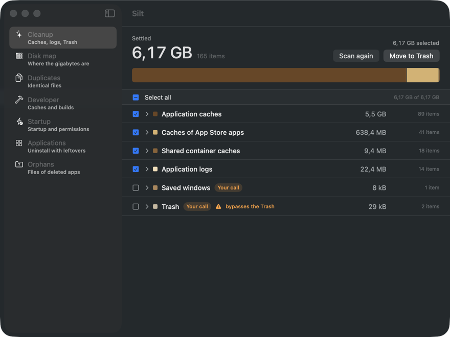The image size is (450, 337).
Task: Click the Silt window title
Action: 138,13
